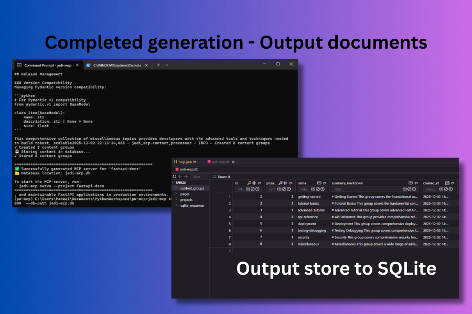Click the text type icon in the name column

[319, 183]
